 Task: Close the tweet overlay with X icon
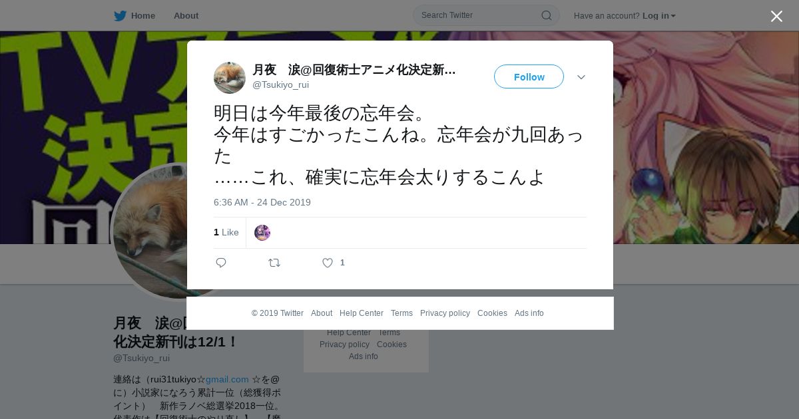pyautogui.click(x=776, y=16)
